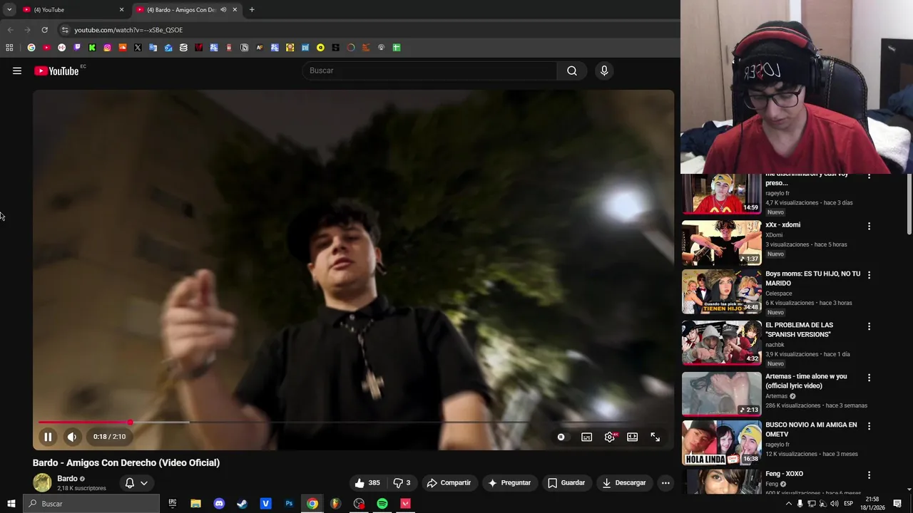Open the X (Twitter) bookmark
913x513 pixels.
tap(138, 48)
